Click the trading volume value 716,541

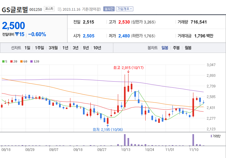coord(199,22)
